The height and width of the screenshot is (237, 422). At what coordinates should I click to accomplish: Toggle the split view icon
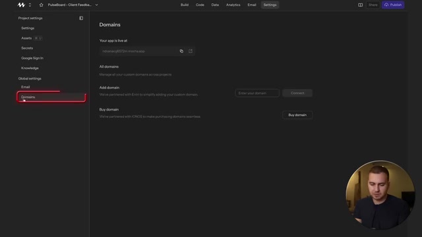pyautogui.click(x=361, y=5)
